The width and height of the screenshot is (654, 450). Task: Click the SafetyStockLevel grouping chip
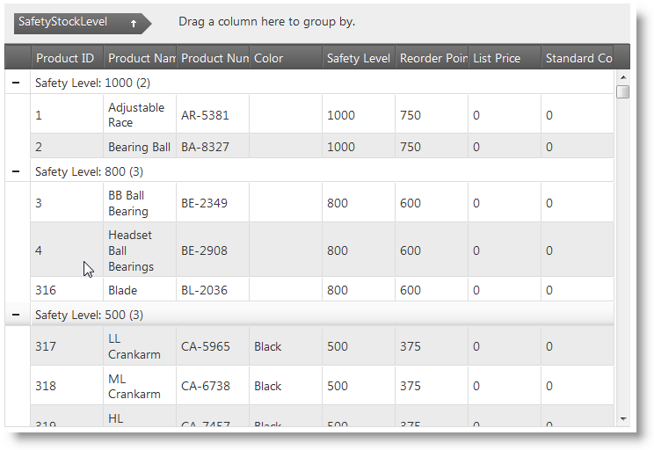(63, 23)
